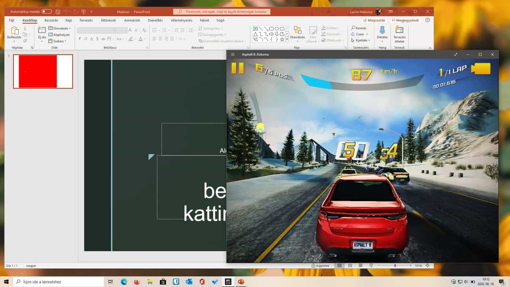
Task: Open Firefox from taskbar
Action: pos(137,281)
